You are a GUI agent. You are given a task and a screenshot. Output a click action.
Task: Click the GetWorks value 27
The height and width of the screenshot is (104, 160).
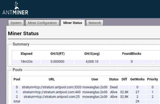pos(137,92)
